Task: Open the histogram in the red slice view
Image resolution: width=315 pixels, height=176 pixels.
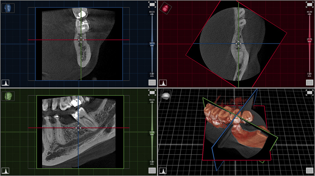Action: coord(163,83)
